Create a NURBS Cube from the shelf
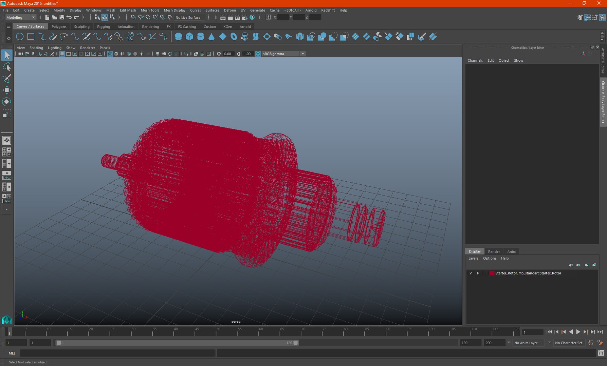 pos(189,37)
